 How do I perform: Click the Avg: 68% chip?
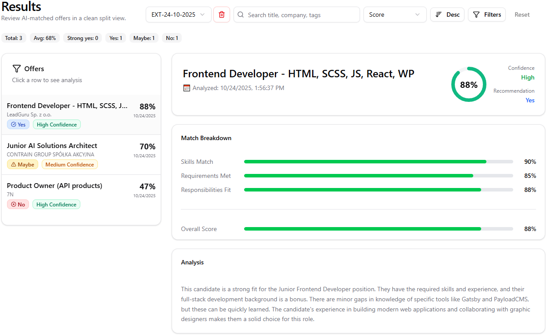(45, 38)
